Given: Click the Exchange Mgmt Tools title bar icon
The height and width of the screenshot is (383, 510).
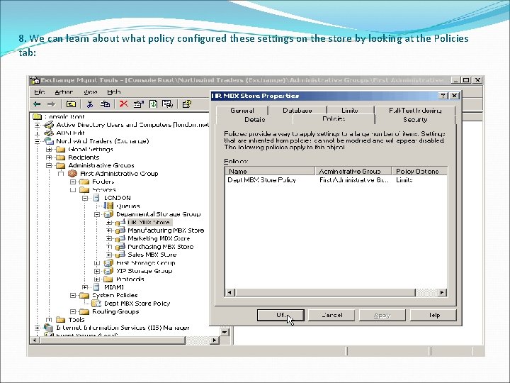Looking at the screenshot, I should click(34, 80).
